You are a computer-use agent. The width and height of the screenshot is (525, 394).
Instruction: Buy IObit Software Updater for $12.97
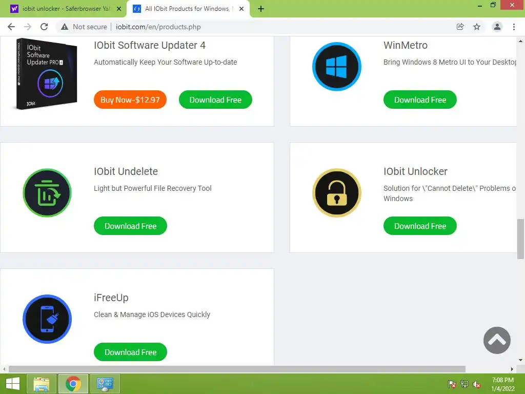(130, 100)
